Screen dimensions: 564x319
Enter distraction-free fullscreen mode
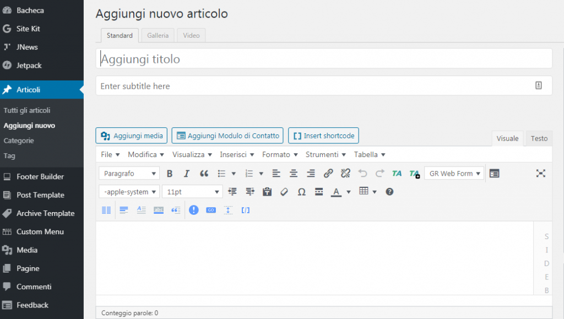(541, 174)
